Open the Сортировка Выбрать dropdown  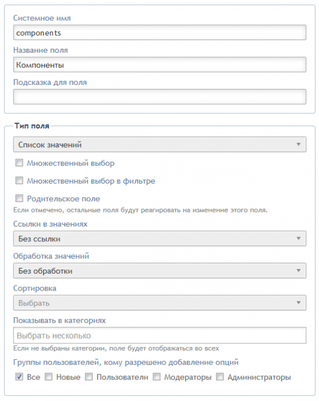click(x=159, y=303)
